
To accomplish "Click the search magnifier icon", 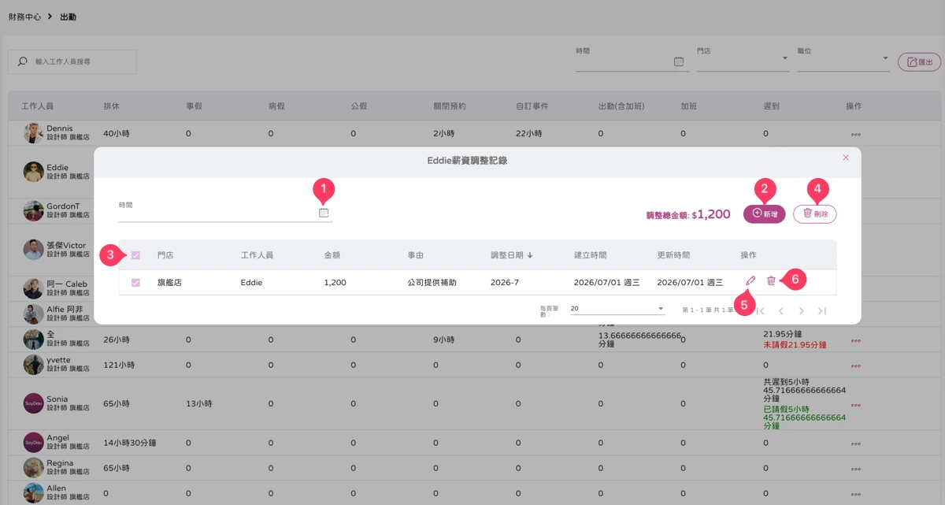I will tap(22, 61).
